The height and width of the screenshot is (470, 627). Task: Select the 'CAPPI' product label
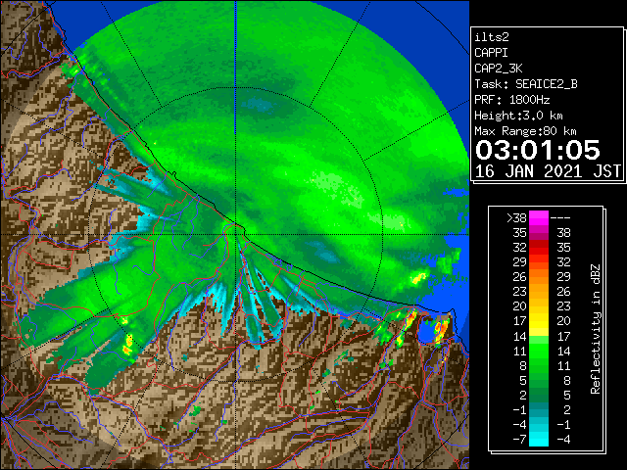point(491,53)
